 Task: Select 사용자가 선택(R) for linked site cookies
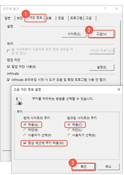pos(69,135)
